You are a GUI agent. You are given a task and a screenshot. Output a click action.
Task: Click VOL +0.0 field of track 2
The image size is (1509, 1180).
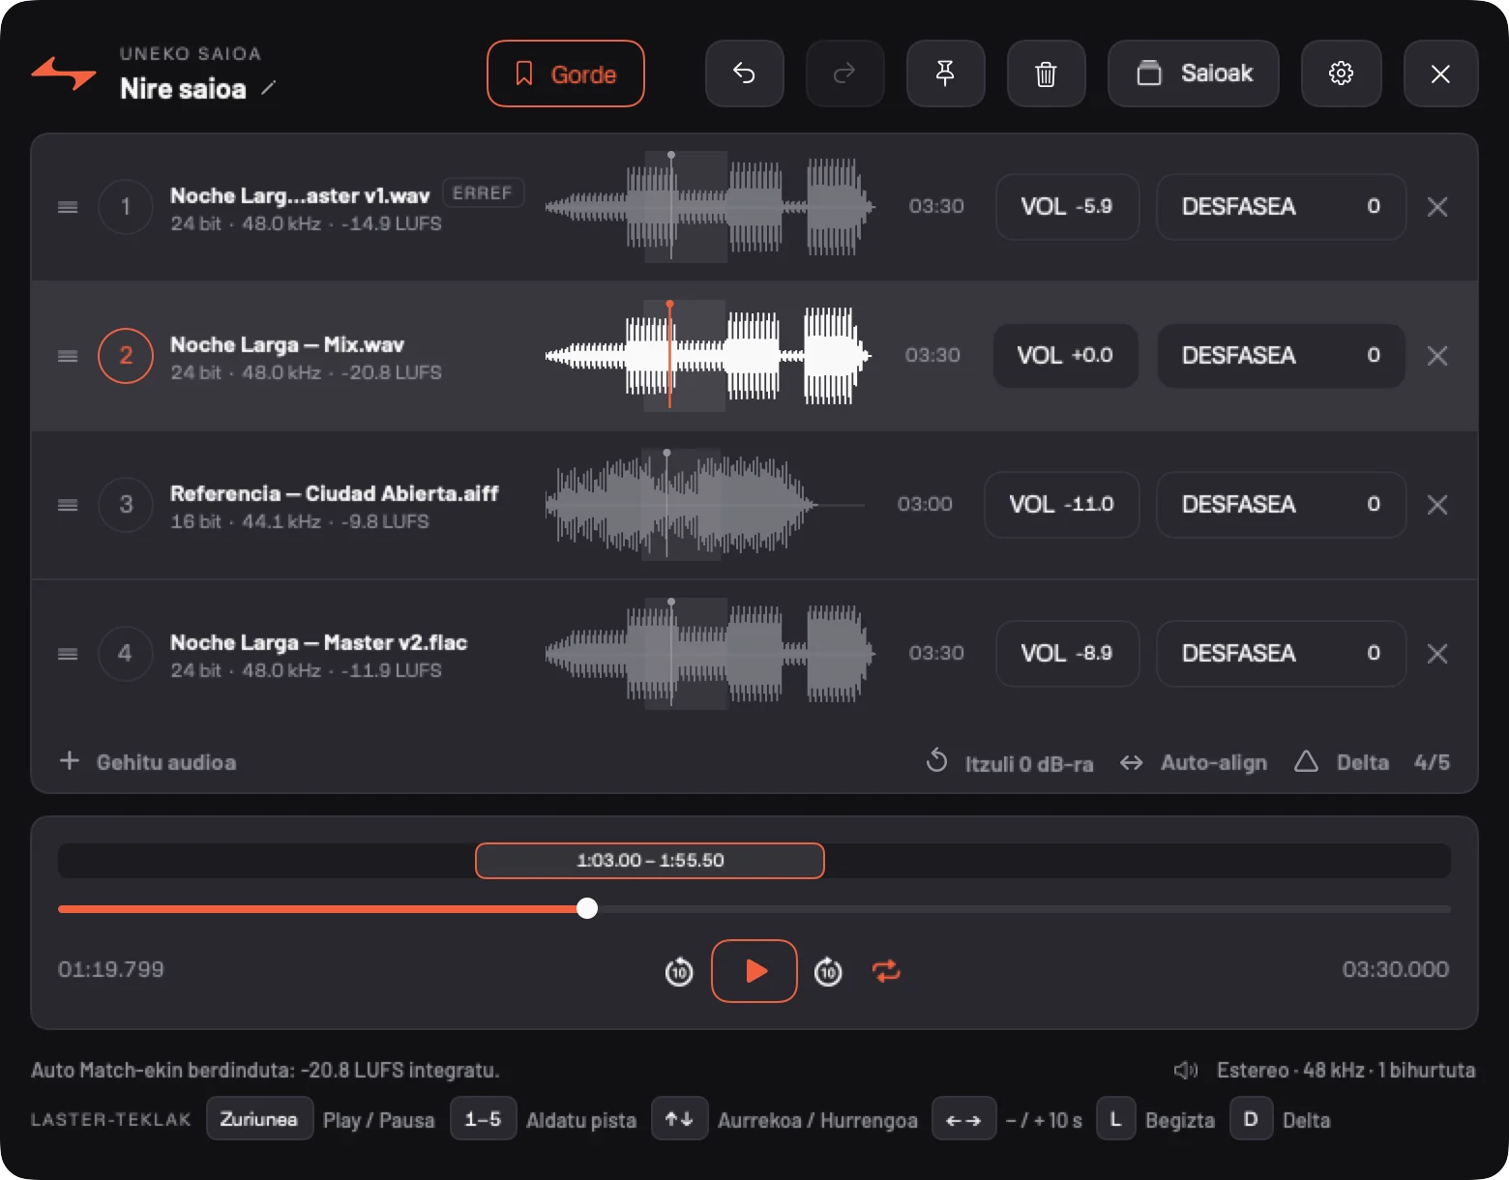click(1066, 356)
